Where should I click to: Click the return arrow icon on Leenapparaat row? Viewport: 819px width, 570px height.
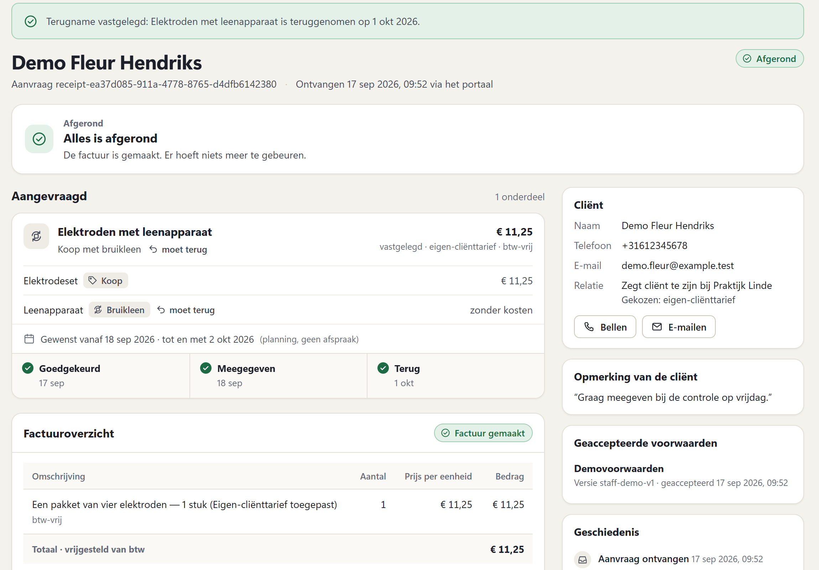point(161,310)
